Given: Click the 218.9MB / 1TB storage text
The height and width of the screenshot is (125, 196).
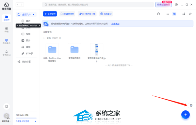Looking at the screenshot, I should click(22, 115).
